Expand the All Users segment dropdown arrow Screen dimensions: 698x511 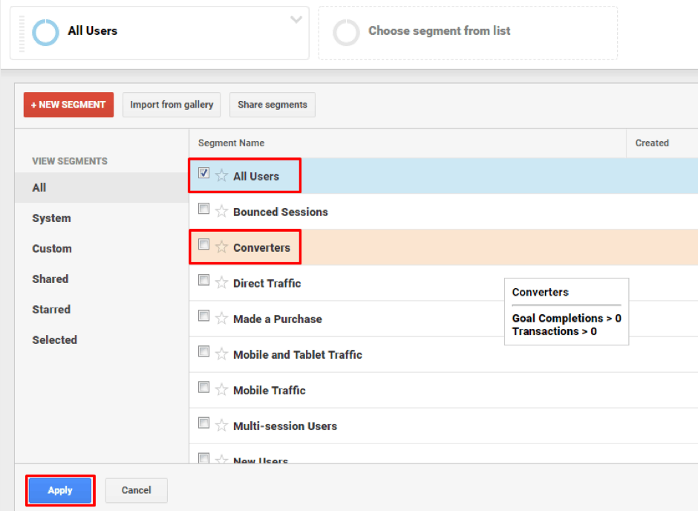pos(296,20)
